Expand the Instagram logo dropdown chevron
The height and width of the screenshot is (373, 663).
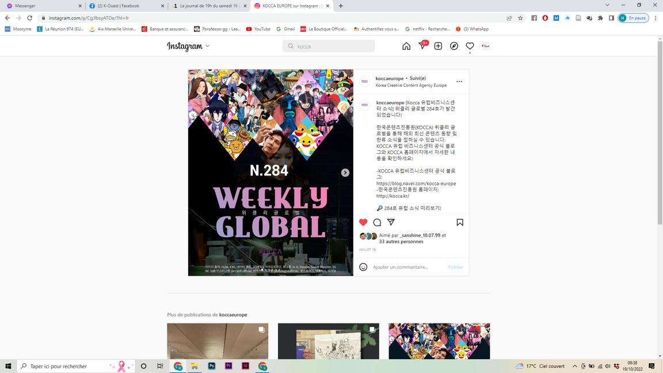point(208,46)
